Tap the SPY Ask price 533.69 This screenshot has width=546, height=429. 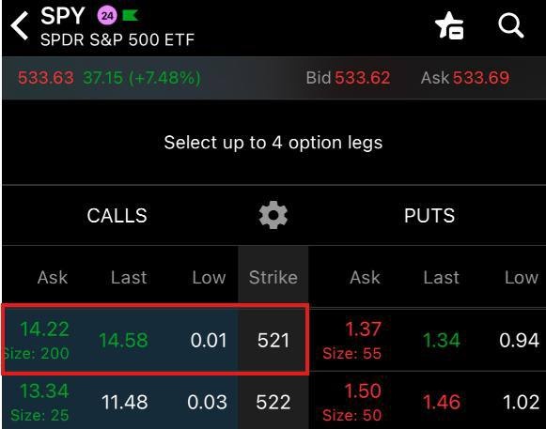pyautogui.click(x=481, y=78)
